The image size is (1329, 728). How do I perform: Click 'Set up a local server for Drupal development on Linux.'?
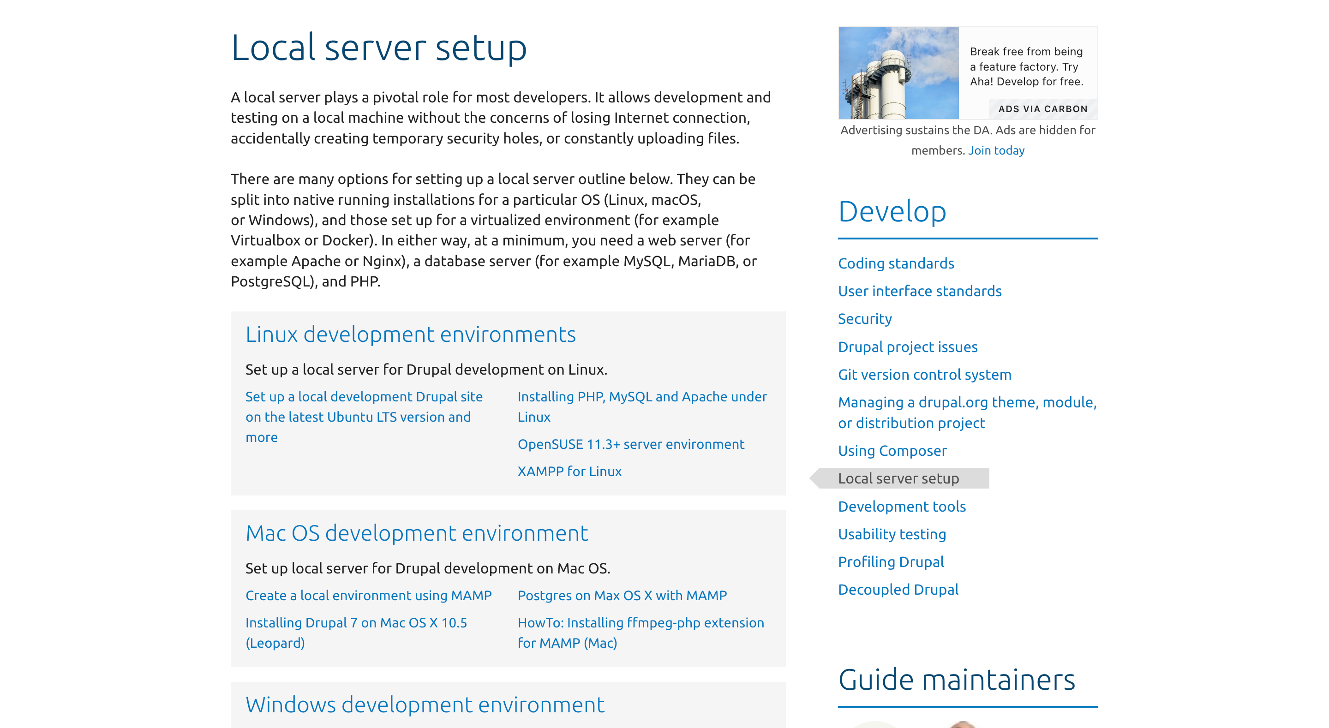tap(426, 370)
